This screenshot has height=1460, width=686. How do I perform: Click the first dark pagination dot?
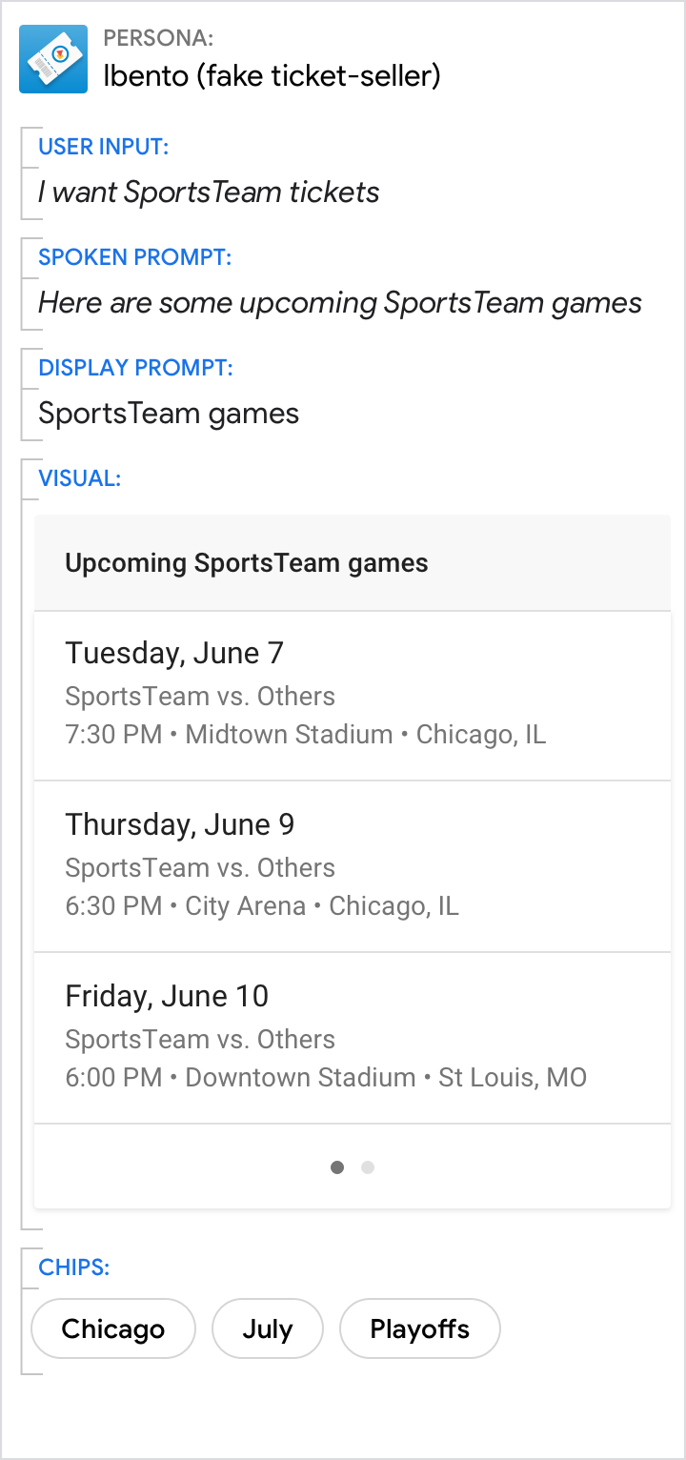point(337,1167)
